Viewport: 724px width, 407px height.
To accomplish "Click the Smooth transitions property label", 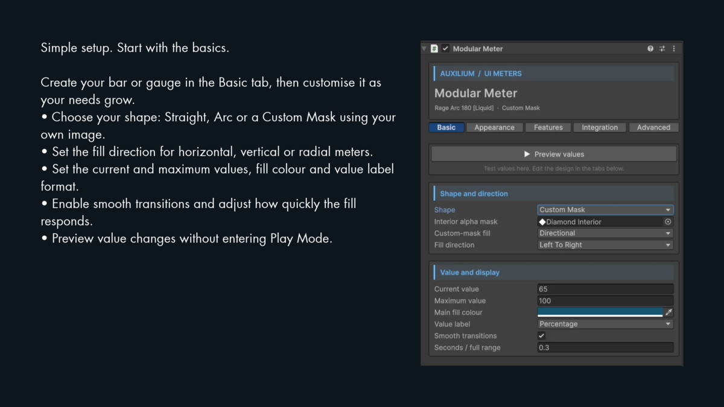I will pyautogui.click(x=466, y=336).
